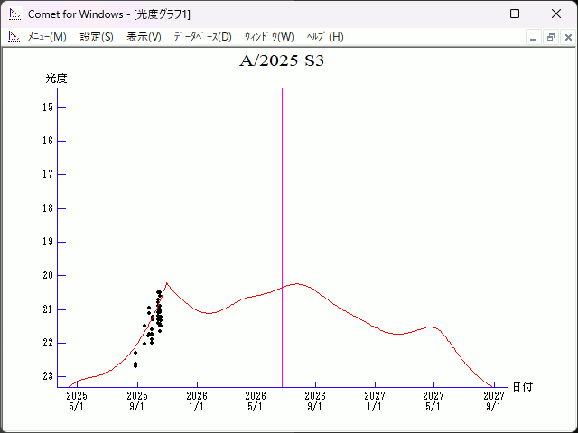Minimize the Comet for Windows main window

coord(472,14)
